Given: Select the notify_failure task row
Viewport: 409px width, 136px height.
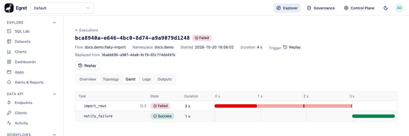Looking at the screenshot, I should point(236,116).
